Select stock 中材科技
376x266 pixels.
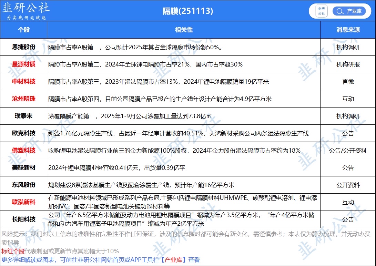[x=24, y=81]
